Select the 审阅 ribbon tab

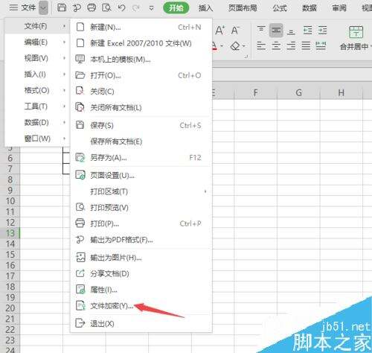[339, 8]
